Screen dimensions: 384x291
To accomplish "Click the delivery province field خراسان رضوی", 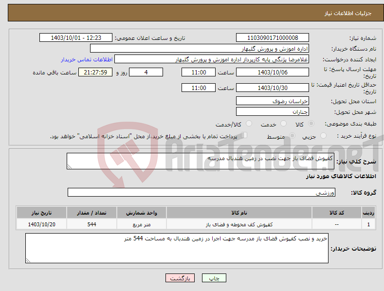I will 273,101.
